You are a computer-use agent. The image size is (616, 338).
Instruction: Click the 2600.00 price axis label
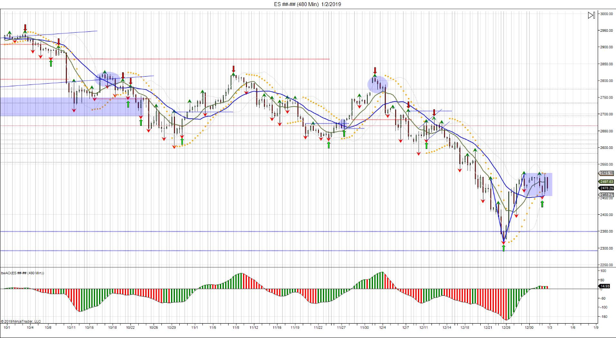click(607, 148)
